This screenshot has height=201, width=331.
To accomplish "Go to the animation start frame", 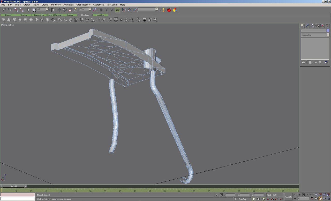I will point(295,195).
